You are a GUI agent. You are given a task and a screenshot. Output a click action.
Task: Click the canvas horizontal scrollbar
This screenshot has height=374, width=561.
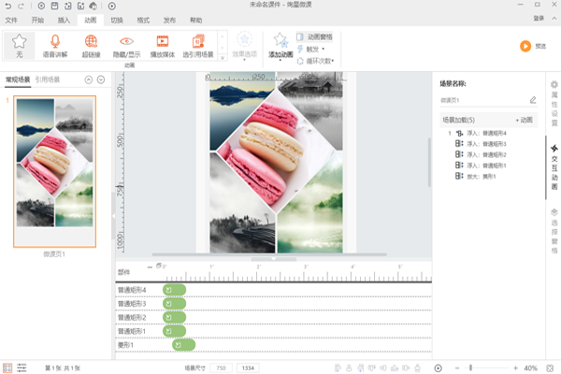(269, 254)
